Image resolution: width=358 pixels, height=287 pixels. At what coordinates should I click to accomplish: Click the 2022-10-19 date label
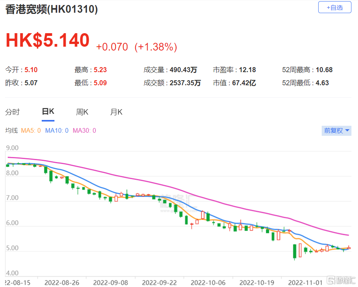point(257,283)
